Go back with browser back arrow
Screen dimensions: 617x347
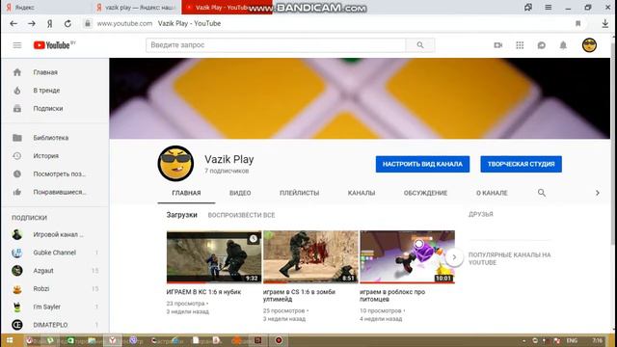13,23
